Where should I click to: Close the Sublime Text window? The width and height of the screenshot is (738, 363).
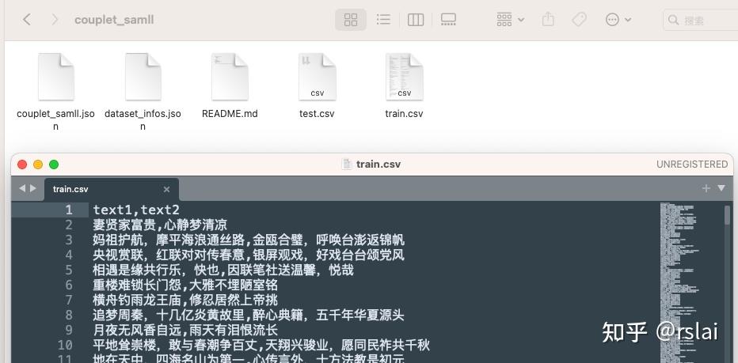[x=22, y=164]
